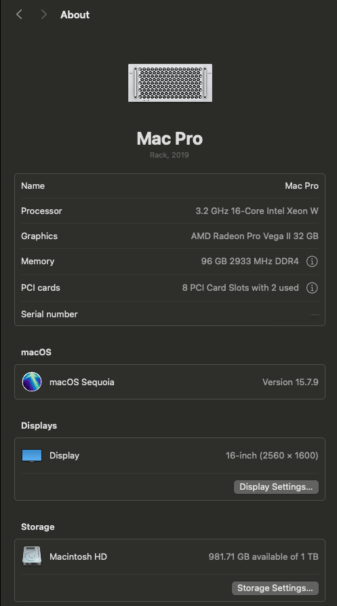This screenshot has height=606, width=337.
Task: Click the PCI cards row label
Action: click(41, 288)
